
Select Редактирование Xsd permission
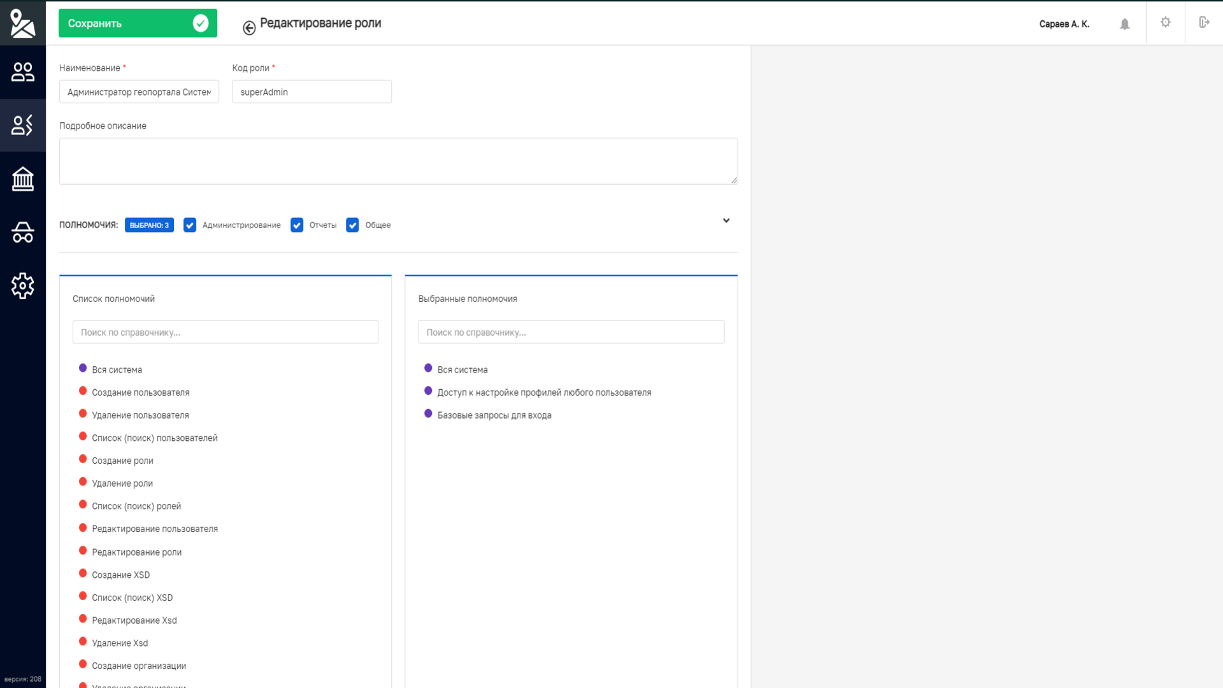(134, 620)
